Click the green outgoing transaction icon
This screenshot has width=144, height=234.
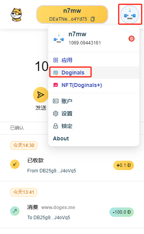[15, 211]
